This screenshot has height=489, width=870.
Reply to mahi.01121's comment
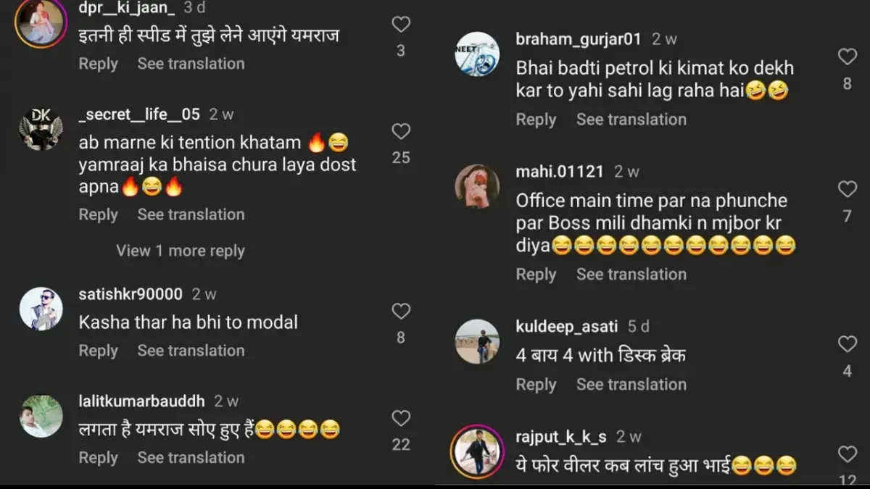(x=536, y=275)
